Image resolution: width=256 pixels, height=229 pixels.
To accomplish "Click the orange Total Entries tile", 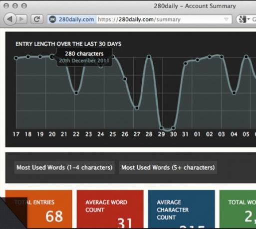I will coord(38,209).
